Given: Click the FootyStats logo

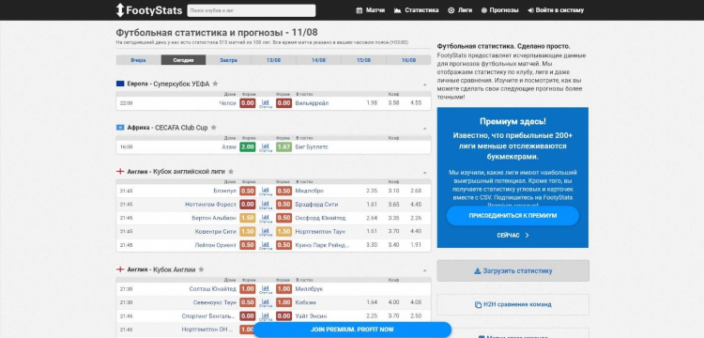Looking at the screenshot, I should (x=149, y=10).
